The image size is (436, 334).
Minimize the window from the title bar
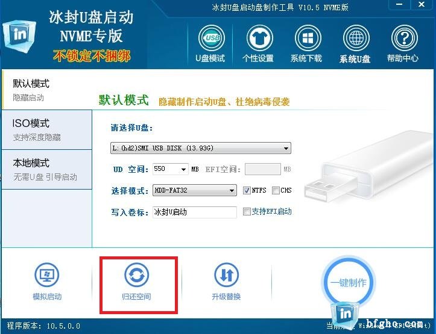[399, 4]
